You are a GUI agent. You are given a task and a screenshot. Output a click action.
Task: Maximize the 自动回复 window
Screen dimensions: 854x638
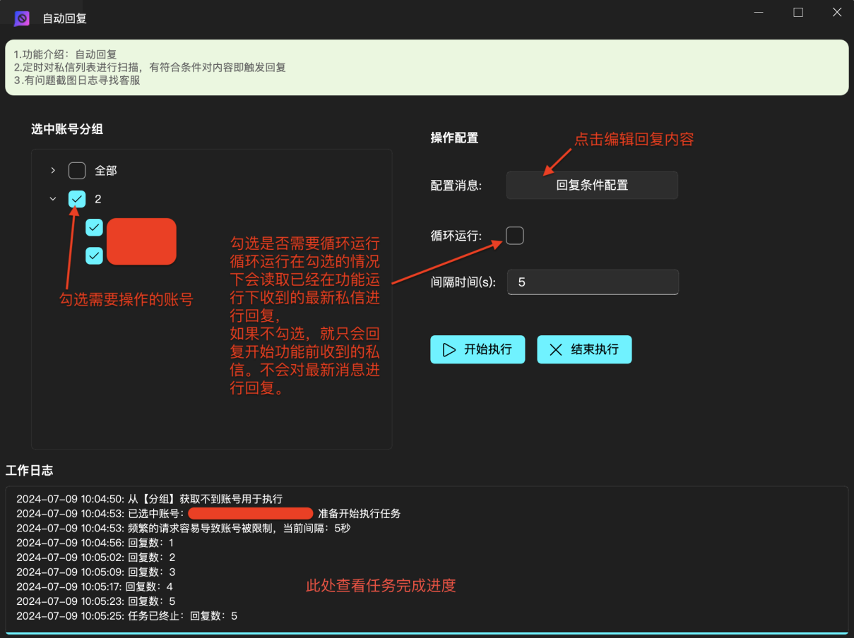pos(798,13)
